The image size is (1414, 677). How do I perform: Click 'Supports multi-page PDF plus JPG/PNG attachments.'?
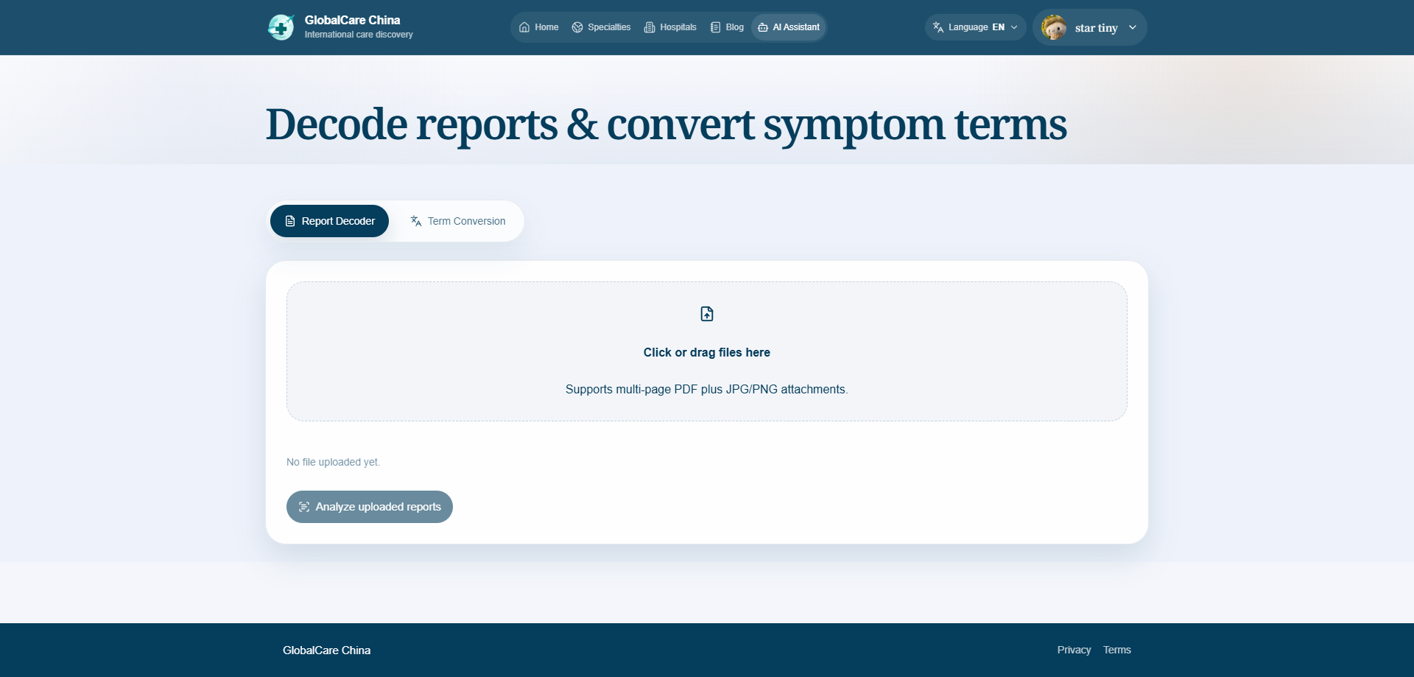(x=707, y=389)
